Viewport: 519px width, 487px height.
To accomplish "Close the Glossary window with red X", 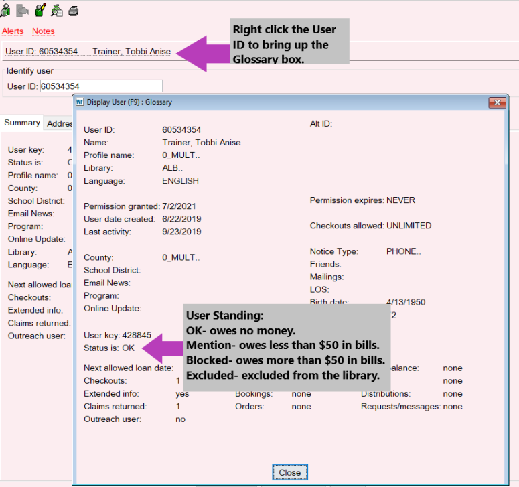I will [x=497, y=102].
